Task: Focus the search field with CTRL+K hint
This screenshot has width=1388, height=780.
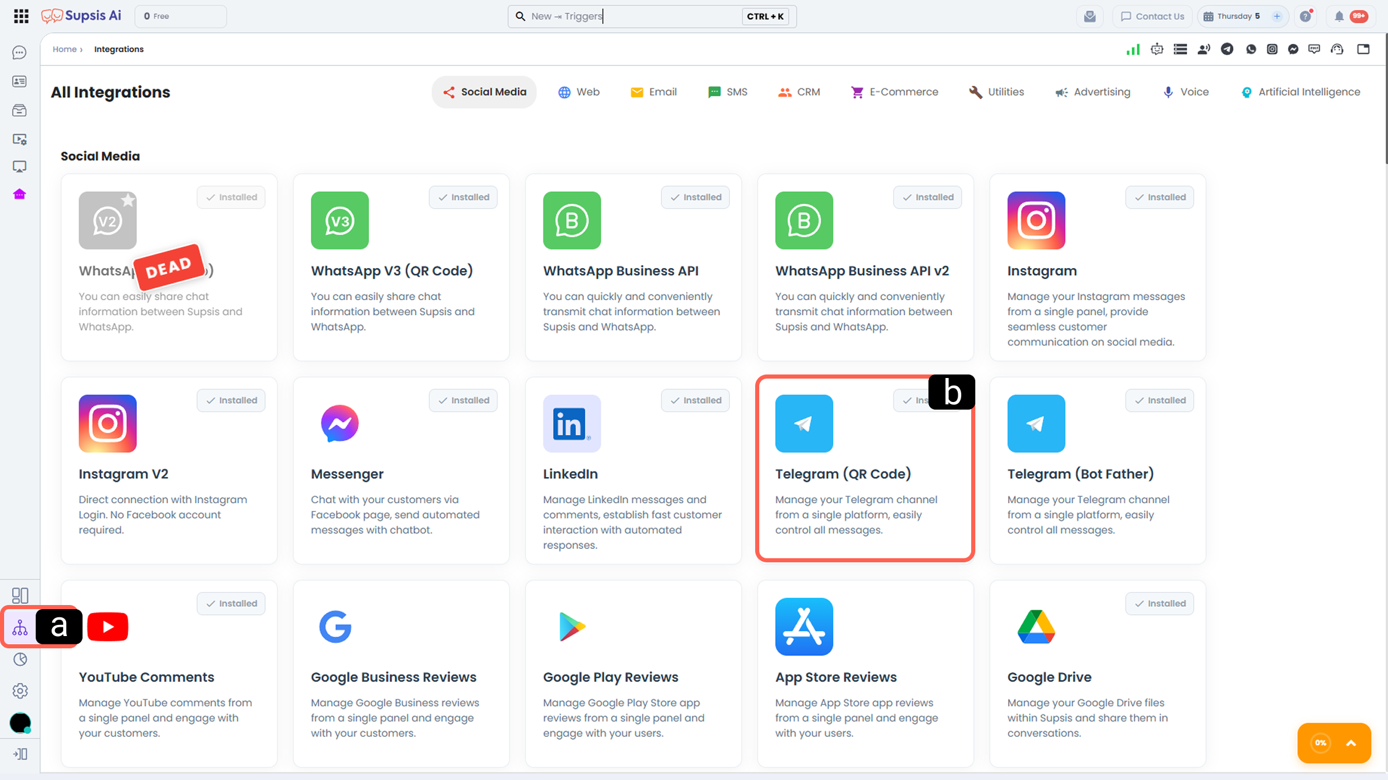Action: tap(652, 16)
